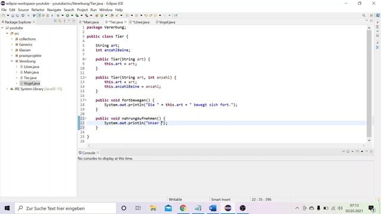Collapse the src folder node
Screen dimensions: 381x214
7,33
